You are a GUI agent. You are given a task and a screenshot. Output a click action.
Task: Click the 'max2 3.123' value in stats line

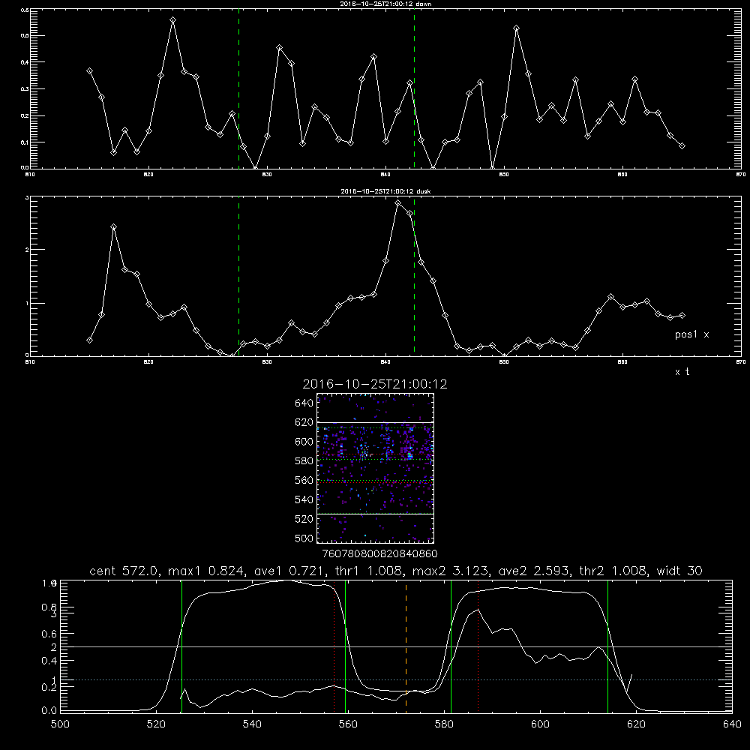tap(450, 571)
